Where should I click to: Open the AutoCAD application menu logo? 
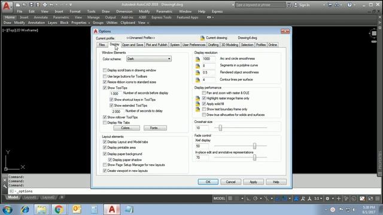click(7, 7)
